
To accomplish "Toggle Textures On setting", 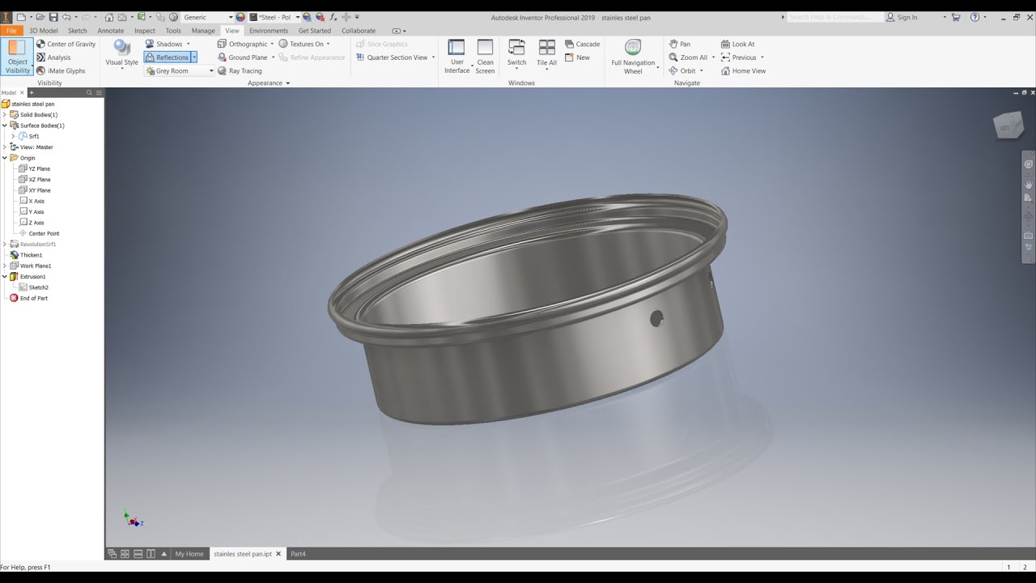I will pos(301,44).
